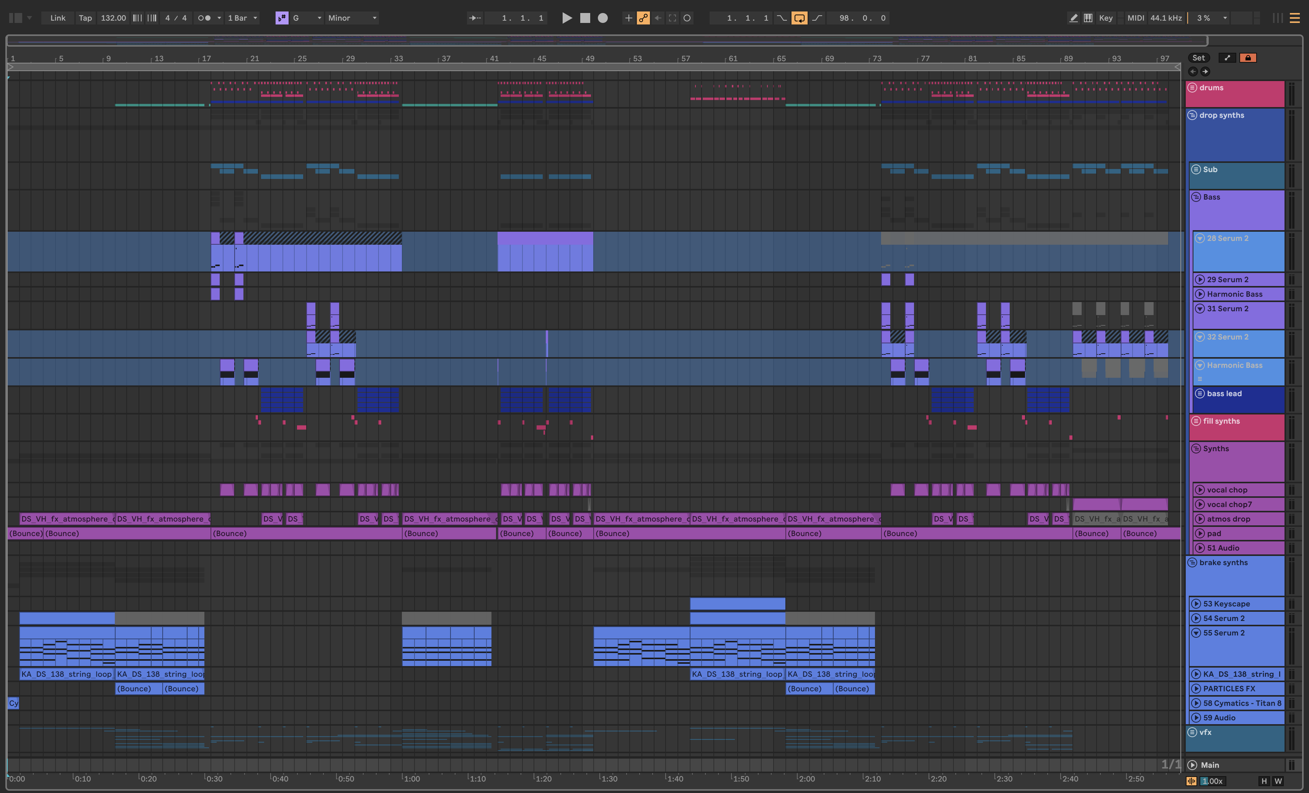Unfold the 29 Serum 2 track
The height and width of the screenshot is (793, 1309).
click(1200, 279)
